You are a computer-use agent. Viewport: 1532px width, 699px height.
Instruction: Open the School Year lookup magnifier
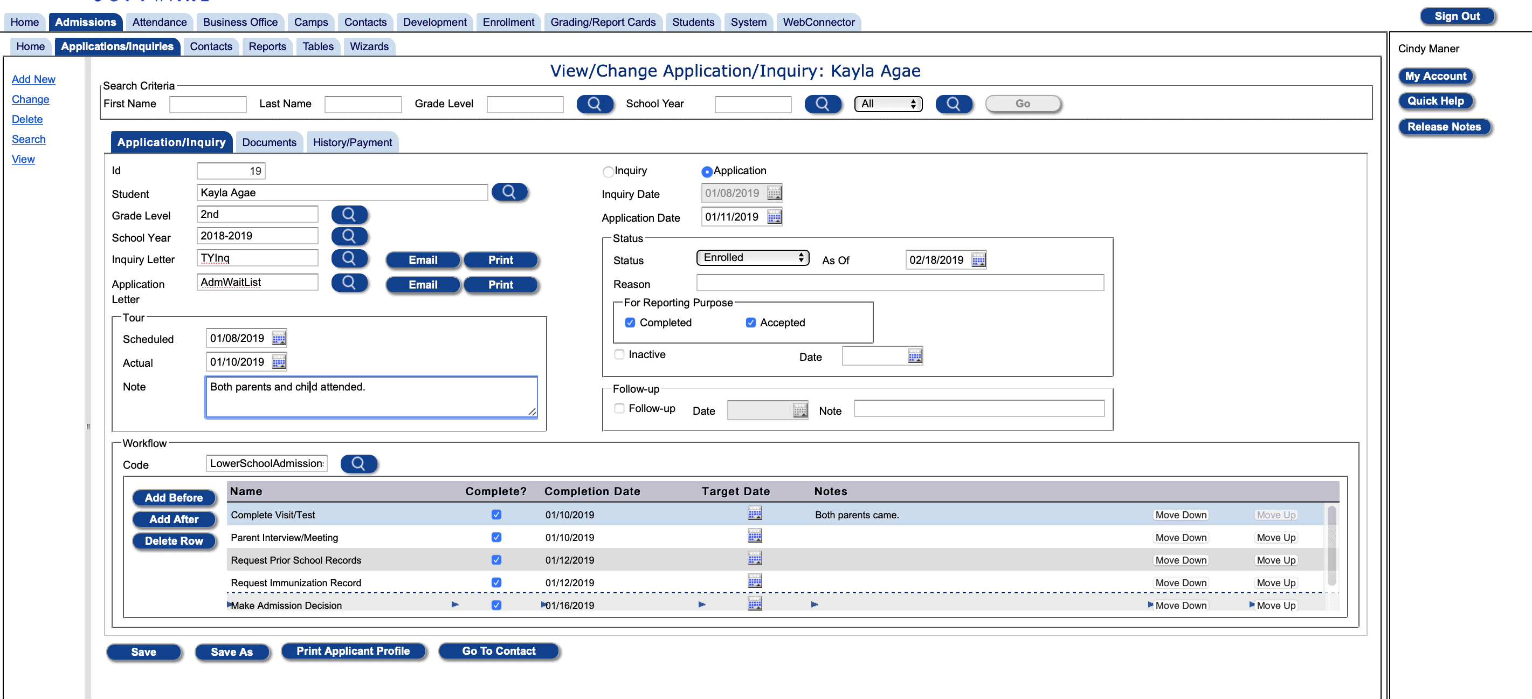click(x=350, y=236)
